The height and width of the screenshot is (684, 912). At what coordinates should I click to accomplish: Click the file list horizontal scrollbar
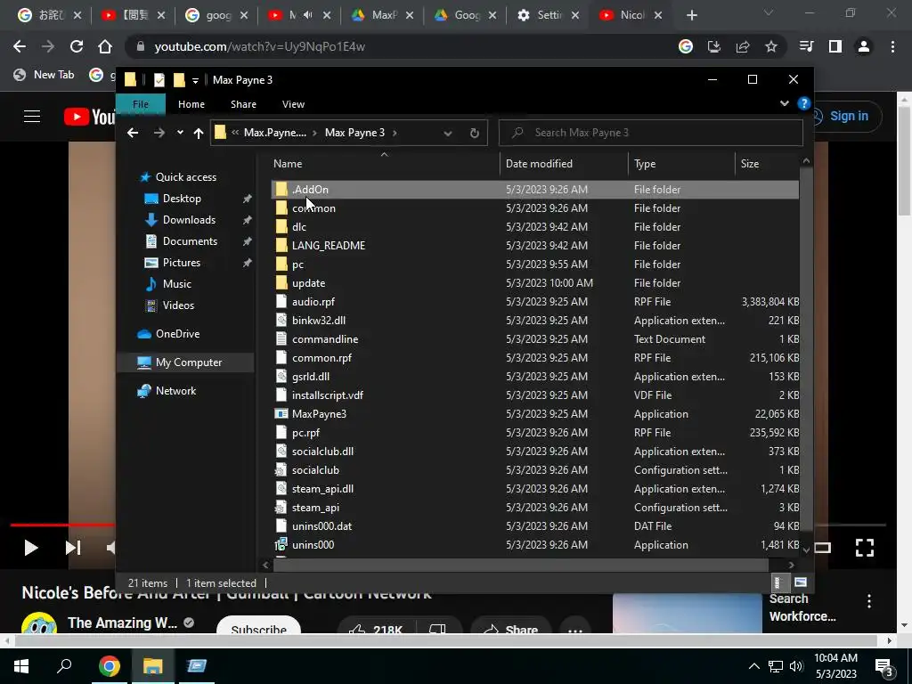click(520, 565)
